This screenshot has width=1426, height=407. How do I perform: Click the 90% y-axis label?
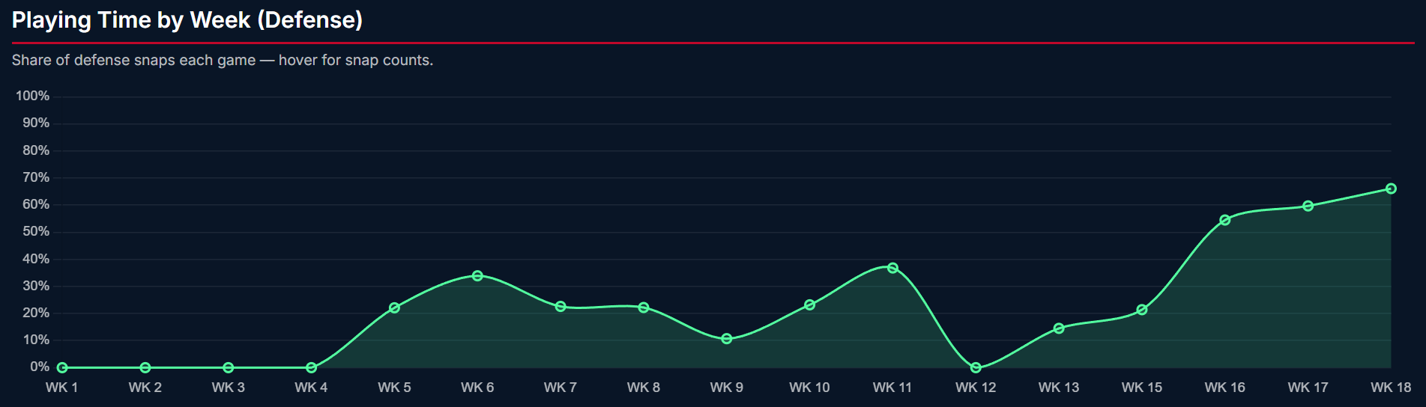point(36,123)
